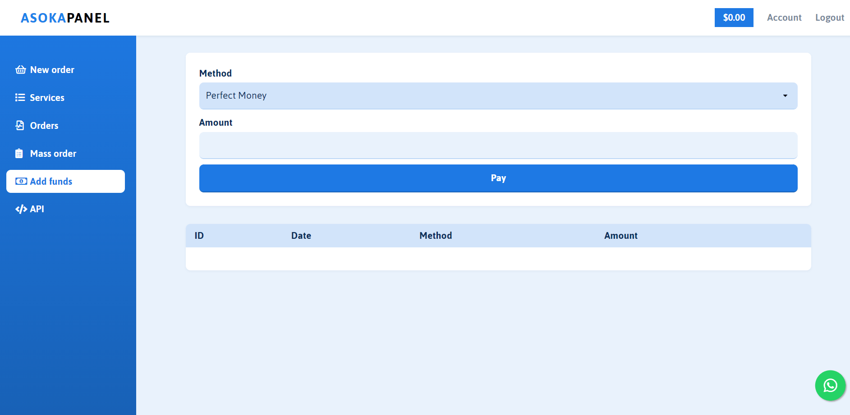Open the API sidebar entry
Viewport: 850px width, 415px height.
pos(37,209)
